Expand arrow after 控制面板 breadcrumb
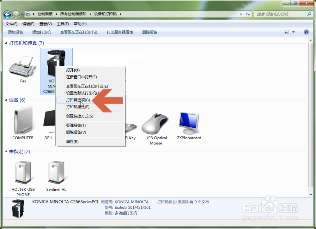Image resolution: width=316 pixels, height=229 pixels. [56, 14]
